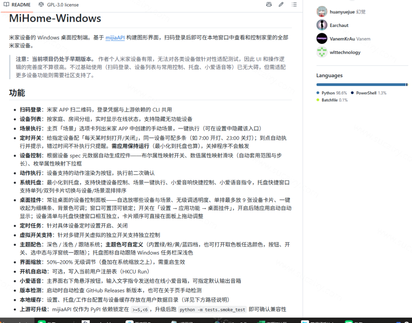Open VanemKrAu's avatar
The height and width of the screenshot is (323, 412).
click(322, 39)
